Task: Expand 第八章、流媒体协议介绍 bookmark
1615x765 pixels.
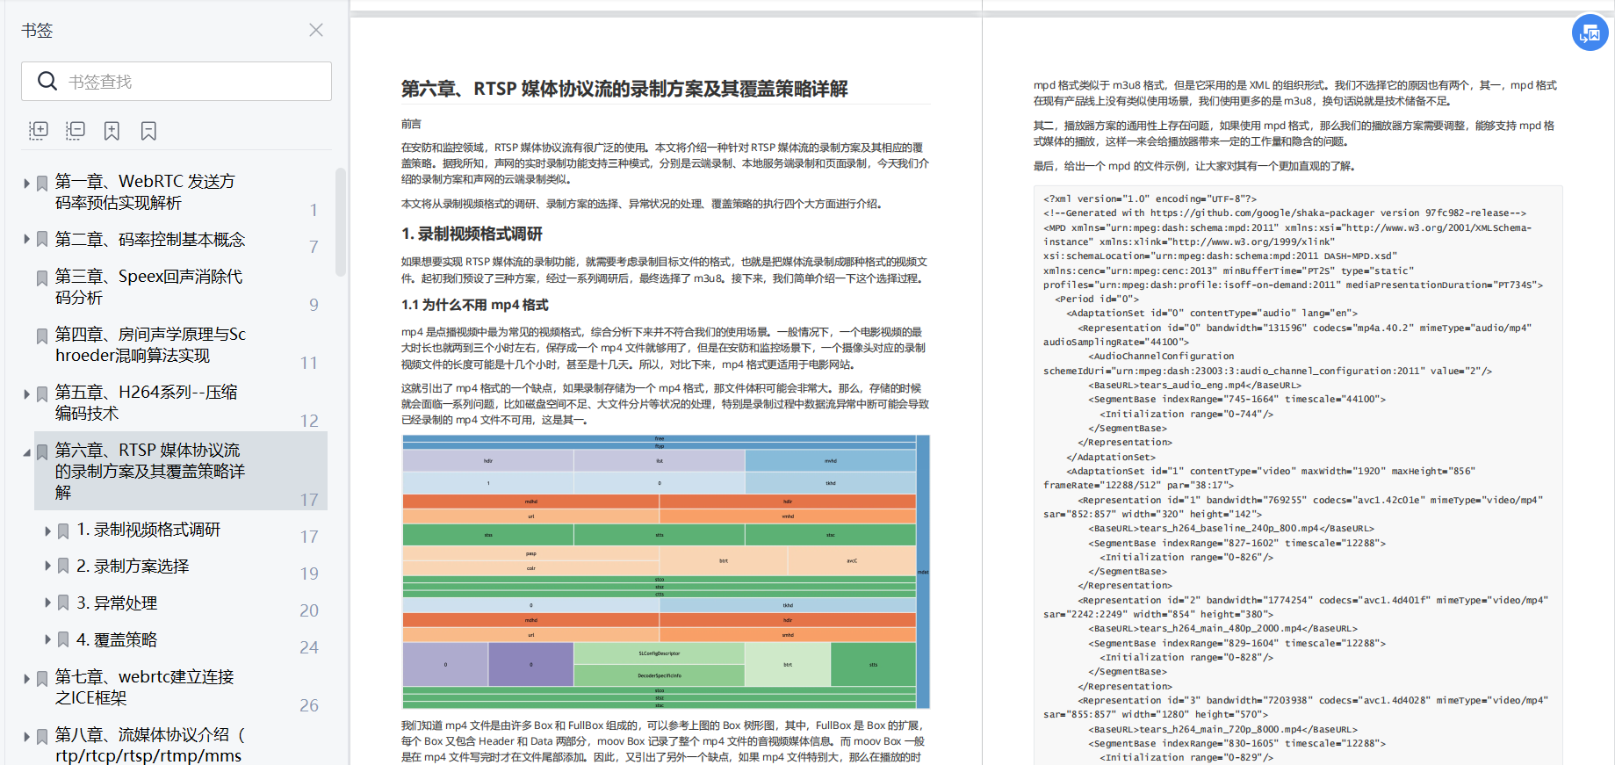Action: [26, 736]
